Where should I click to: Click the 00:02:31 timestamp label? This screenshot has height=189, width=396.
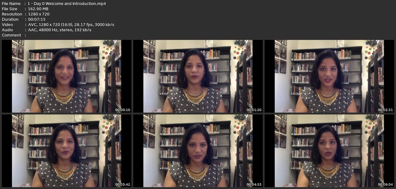pos(385,110)
